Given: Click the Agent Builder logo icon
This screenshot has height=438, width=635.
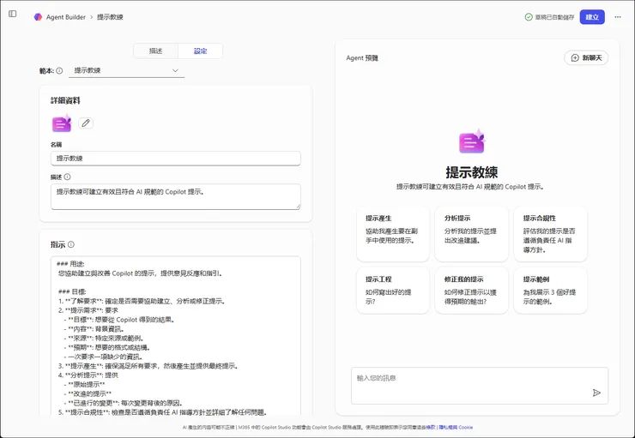Looking at the screenshot, I should (38, 17).
